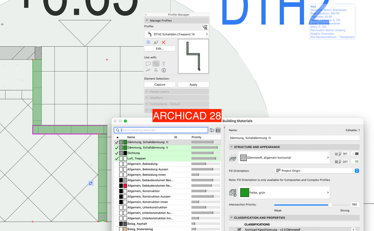Click the fill foreground pen icon

point(338,154)
